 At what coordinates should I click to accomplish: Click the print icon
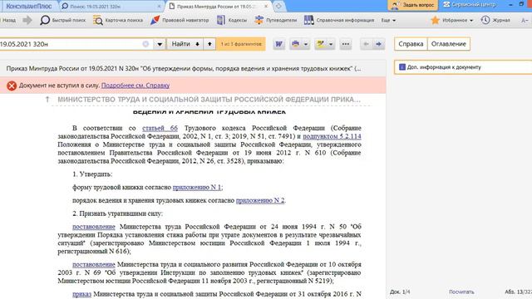(296, 44)
